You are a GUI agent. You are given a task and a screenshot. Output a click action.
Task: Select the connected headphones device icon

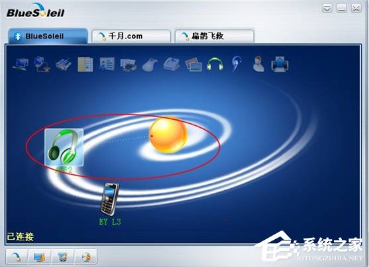pos(64,147)
